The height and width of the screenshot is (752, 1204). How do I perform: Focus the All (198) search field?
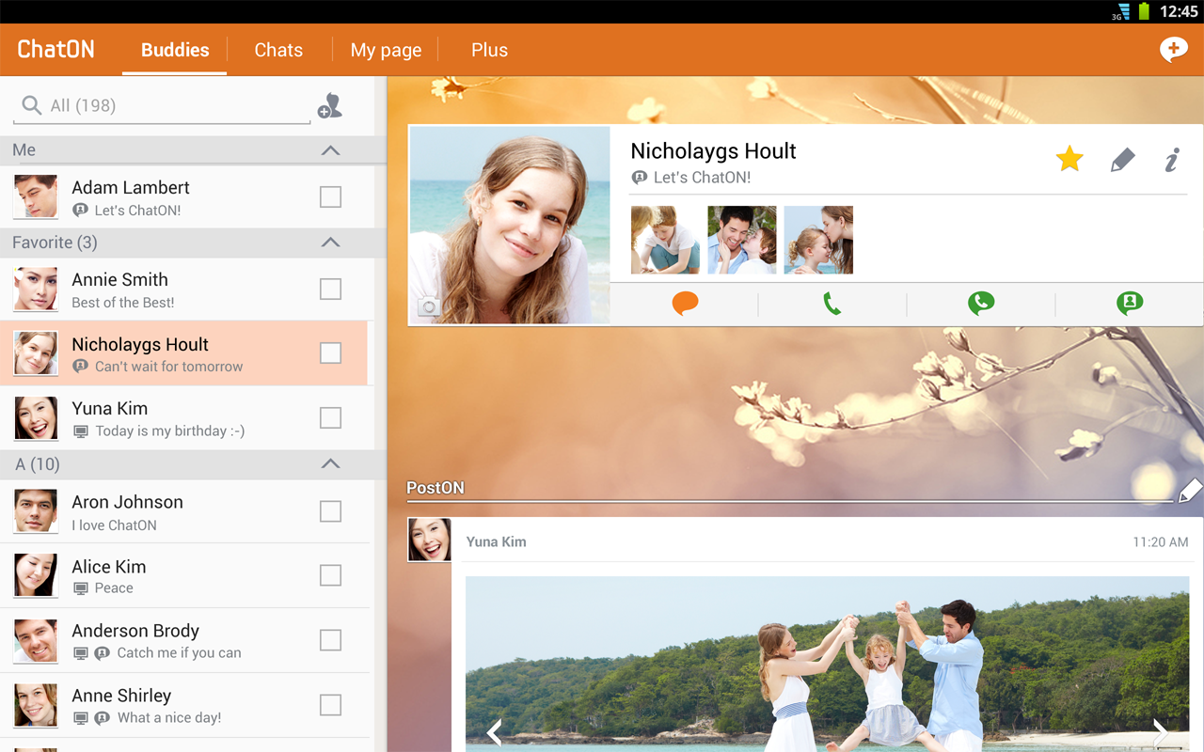tap(162, 106)
